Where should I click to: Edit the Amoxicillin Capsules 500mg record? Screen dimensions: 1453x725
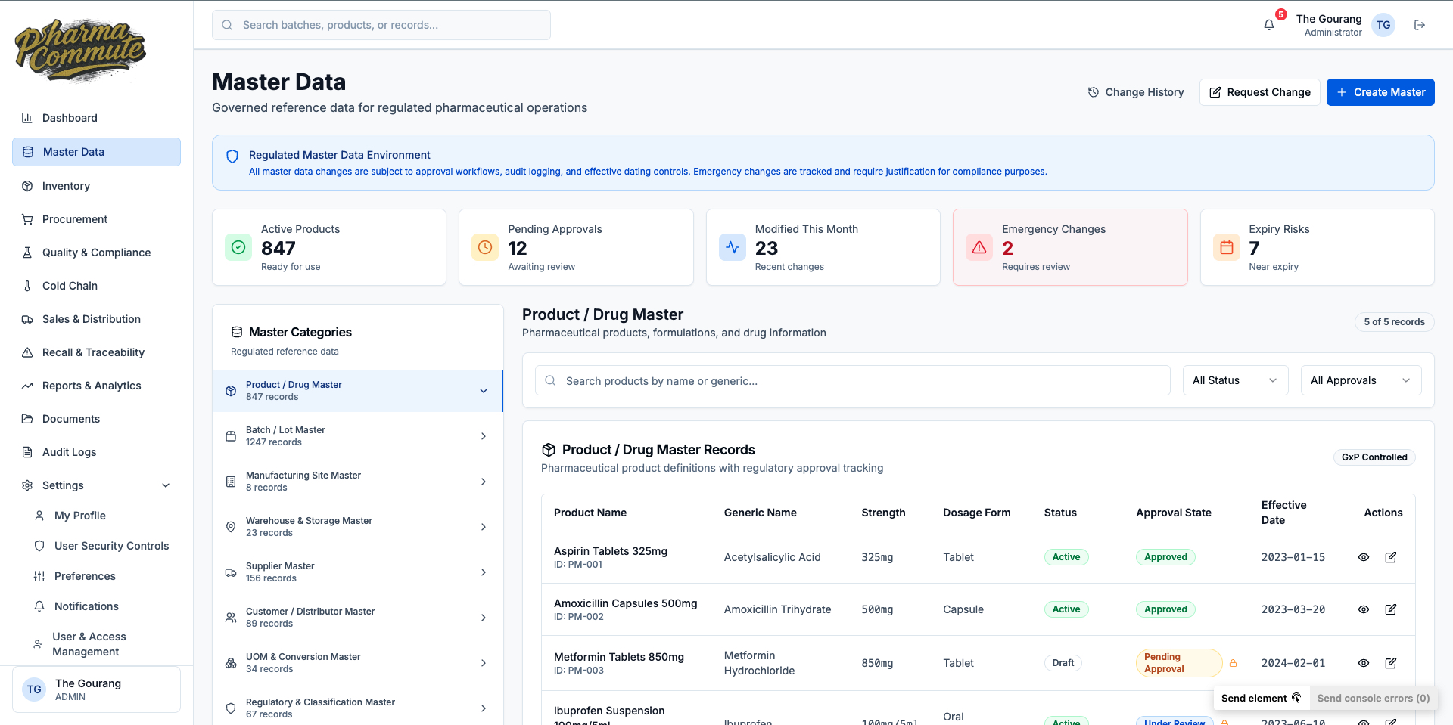pos(1391,609)
